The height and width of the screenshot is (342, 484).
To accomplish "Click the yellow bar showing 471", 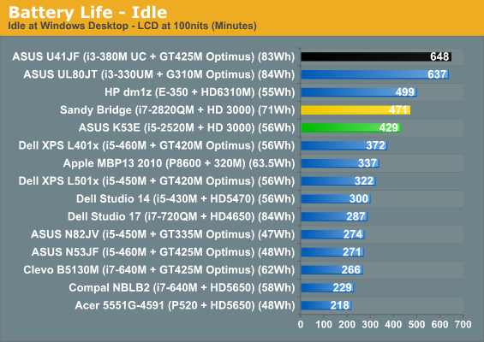I will click(x=356, y=110).
